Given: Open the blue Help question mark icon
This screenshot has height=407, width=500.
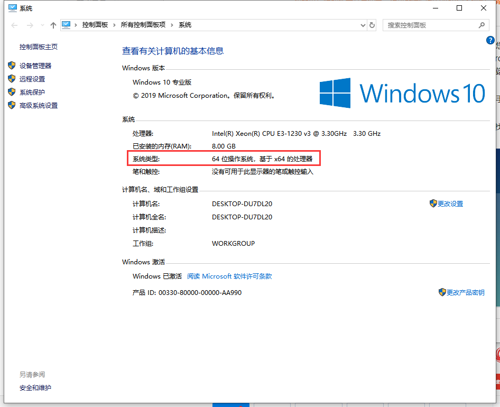Looking at the screenshot, I should pyautogui.click(x=490, y=41).
